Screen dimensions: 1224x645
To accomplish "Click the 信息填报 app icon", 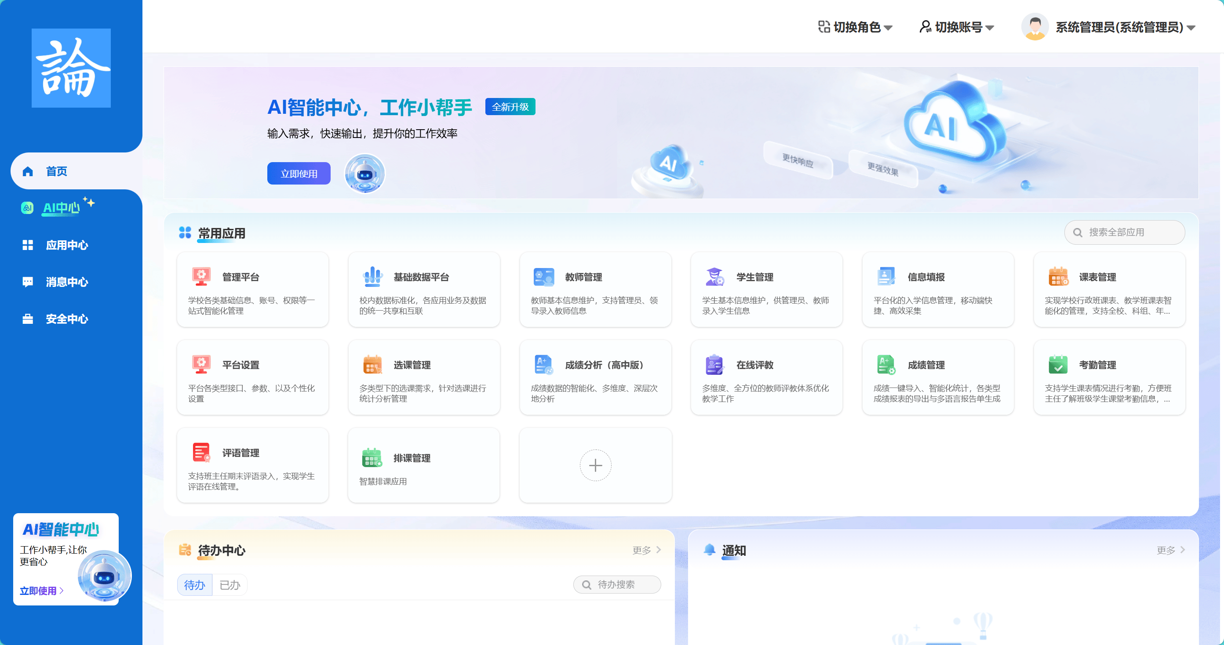I will pos(886,276).
